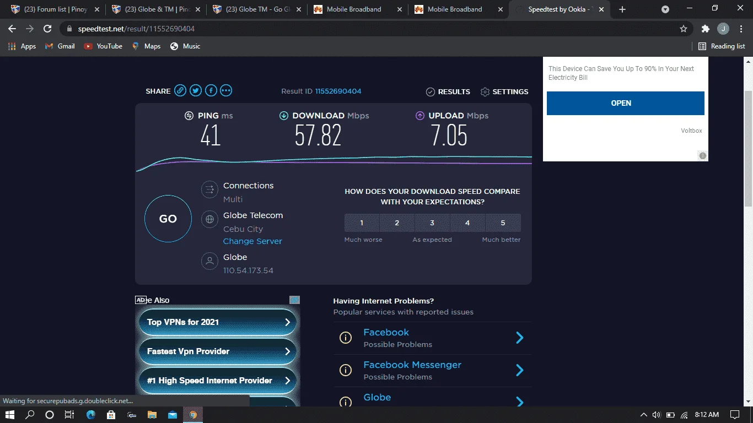Viewport: 753px width, 423px height.
Task: Click the OPEN button in Voltbox ad
Action: coord(625,103)
